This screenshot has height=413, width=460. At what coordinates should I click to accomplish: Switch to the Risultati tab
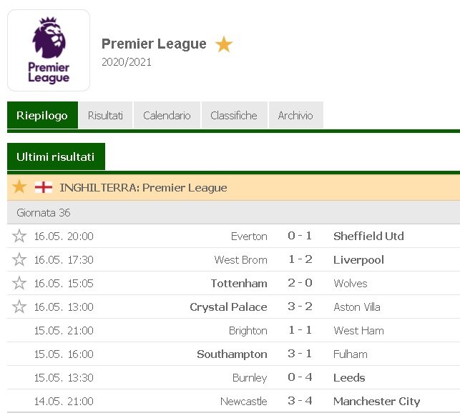pyautogui.click(x=105, y=116)
